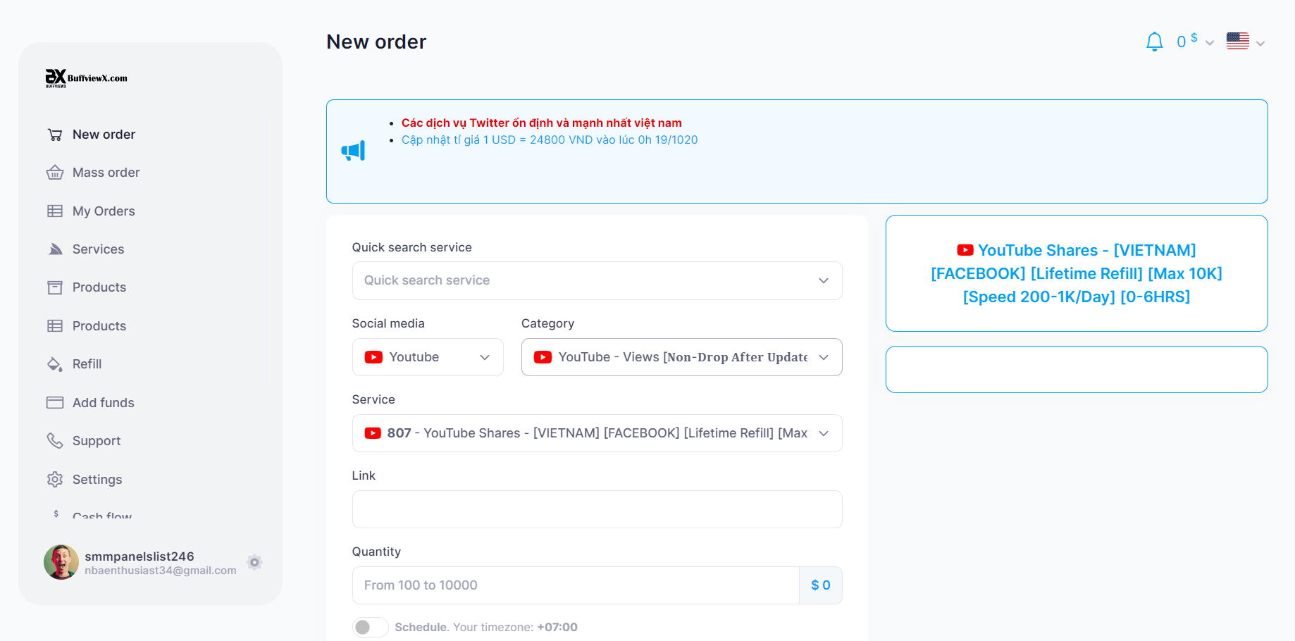The width and height of the screenshot is (1295, 641).
Task: Expand the Service 807 dropdown
Action: tap(597, 433)
